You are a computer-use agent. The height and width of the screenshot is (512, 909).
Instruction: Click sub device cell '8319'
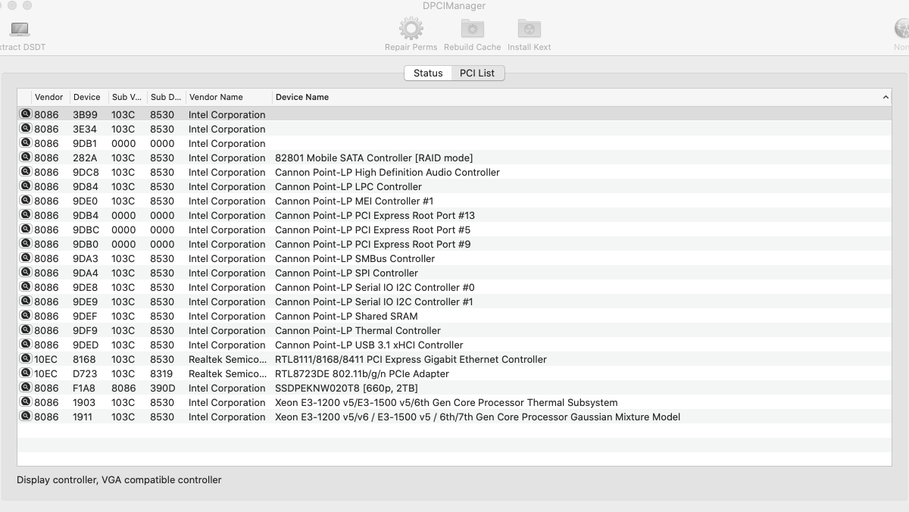161,373
